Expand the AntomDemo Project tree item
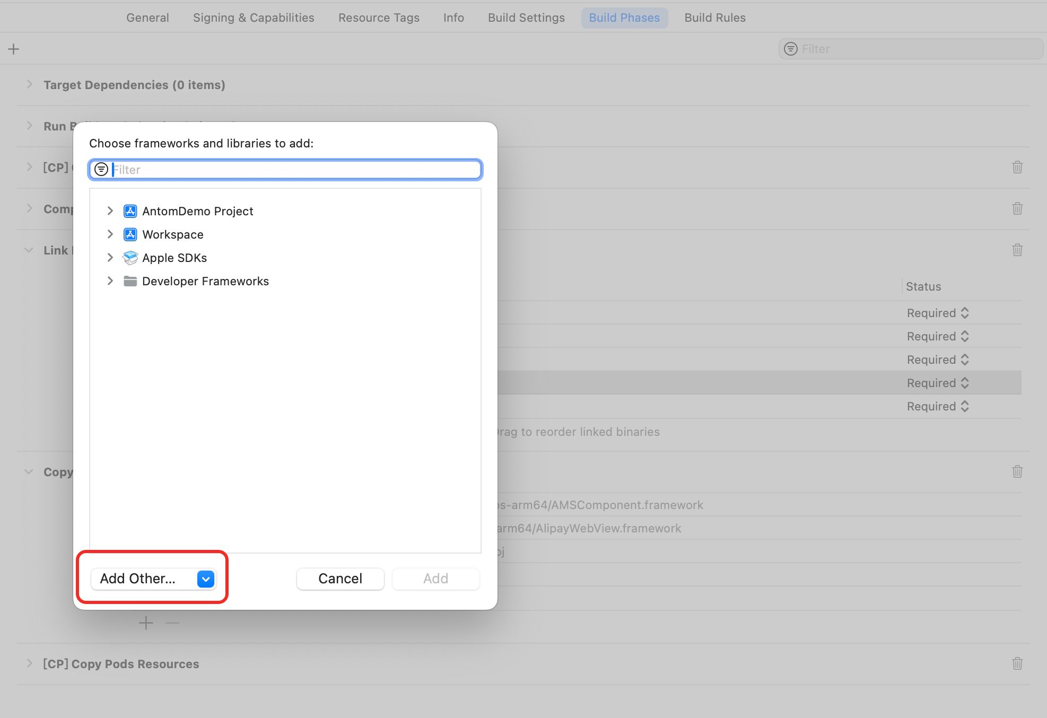 click(110, 211)
